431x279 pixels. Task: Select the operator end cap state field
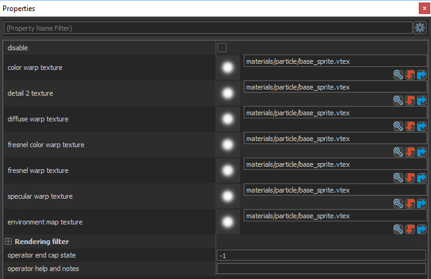click(321, 255)
